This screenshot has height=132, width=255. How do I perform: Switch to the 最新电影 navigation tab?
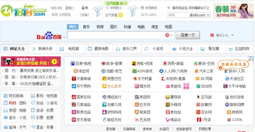(x=99, y=49)
